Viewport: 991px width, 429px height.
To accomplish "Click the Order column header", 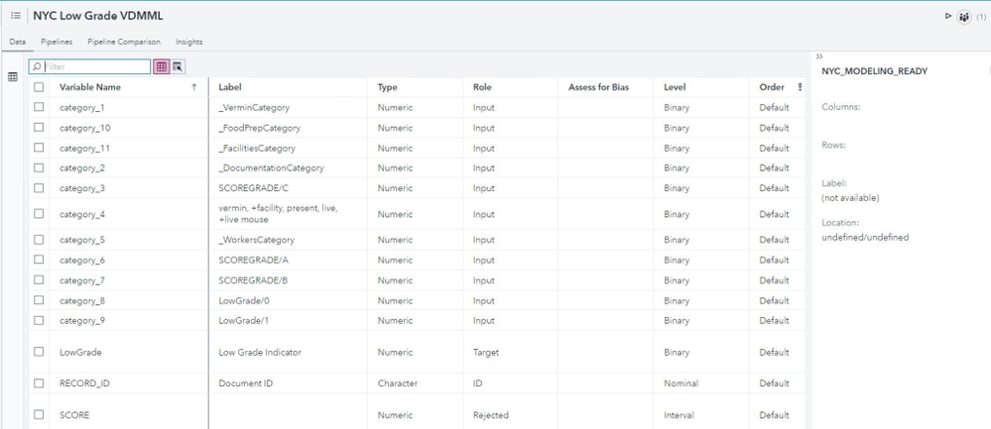I will pos(772,87).
